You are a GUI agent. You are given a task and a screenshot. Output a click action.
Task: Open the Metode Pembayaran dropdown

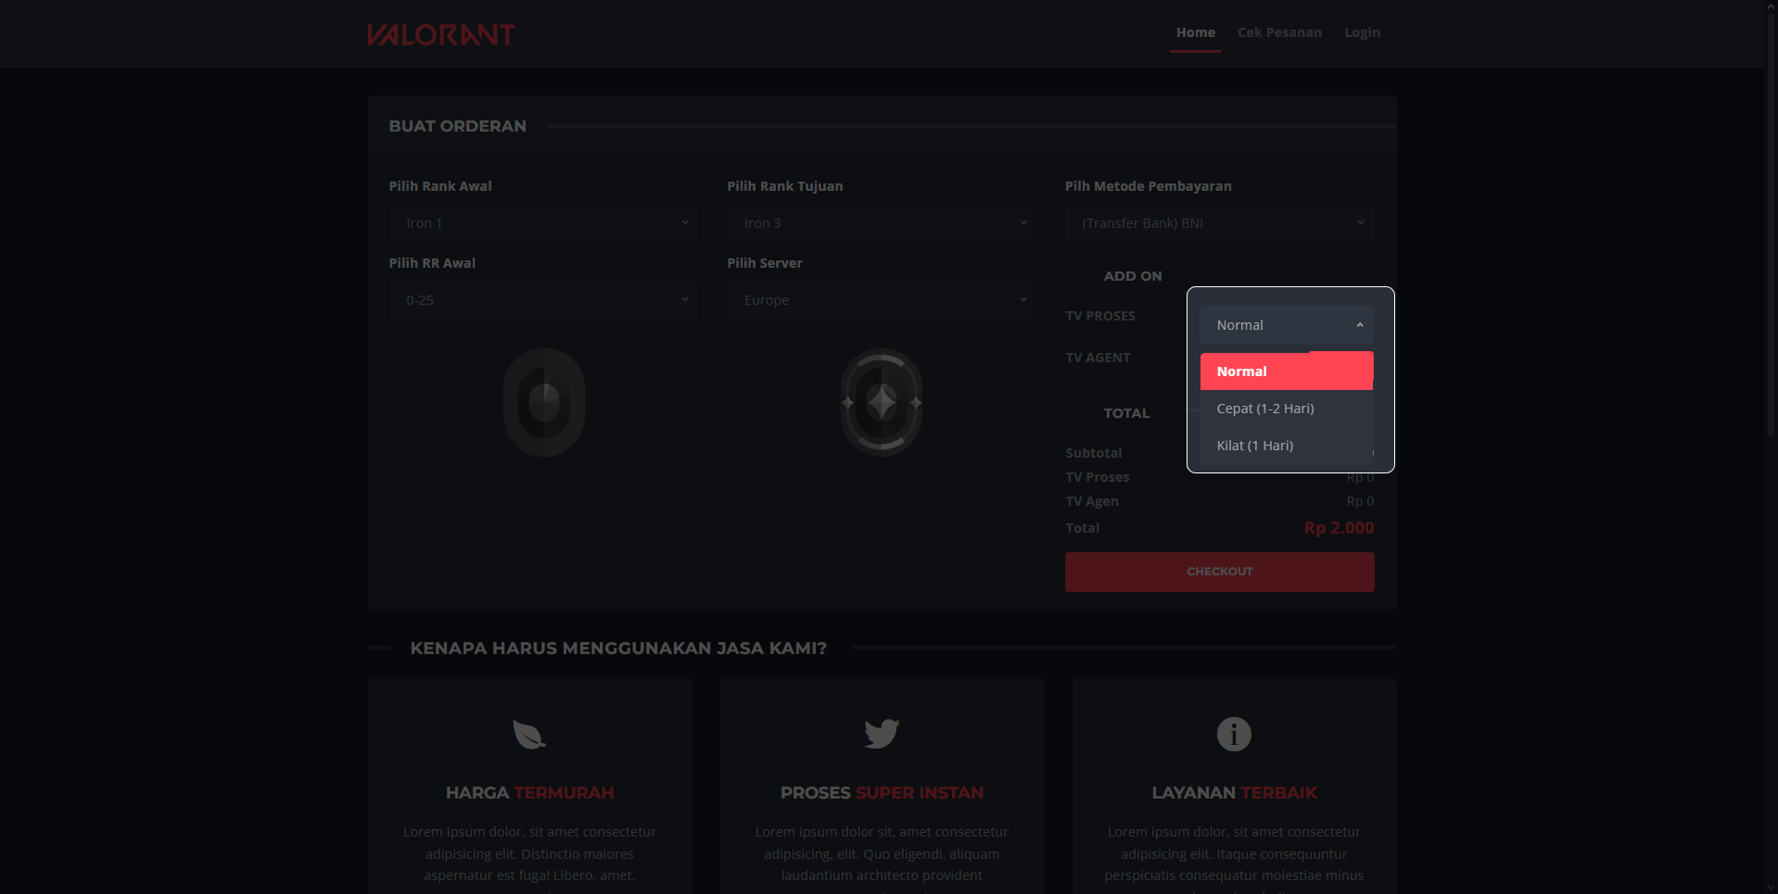[1219, 223]
